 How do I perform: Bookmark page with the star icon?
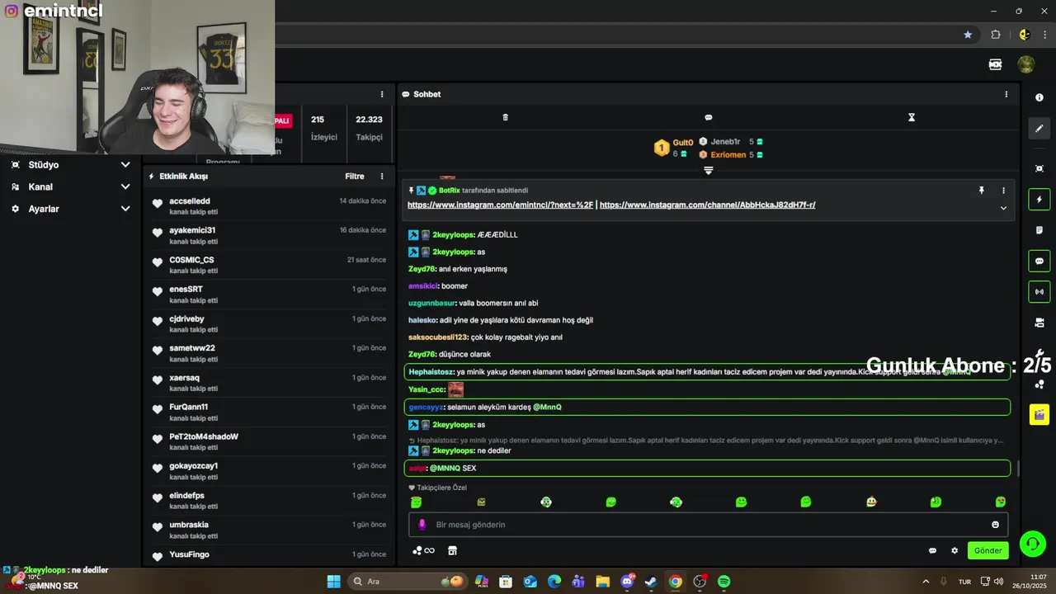tap(968, 35)
